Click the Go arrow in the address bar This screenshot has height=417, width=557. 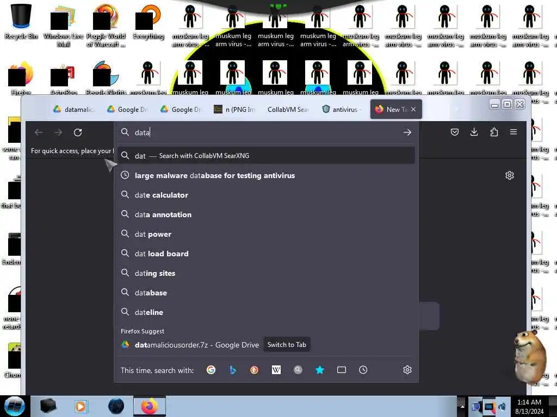click(x=407, y=132)
